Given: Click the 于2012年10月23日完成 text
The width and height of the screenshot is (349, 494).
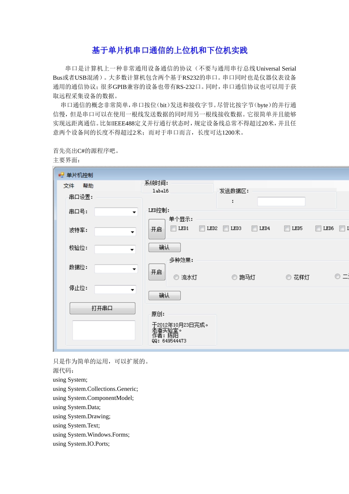Looking at the screenshot, I should [180, 325].
